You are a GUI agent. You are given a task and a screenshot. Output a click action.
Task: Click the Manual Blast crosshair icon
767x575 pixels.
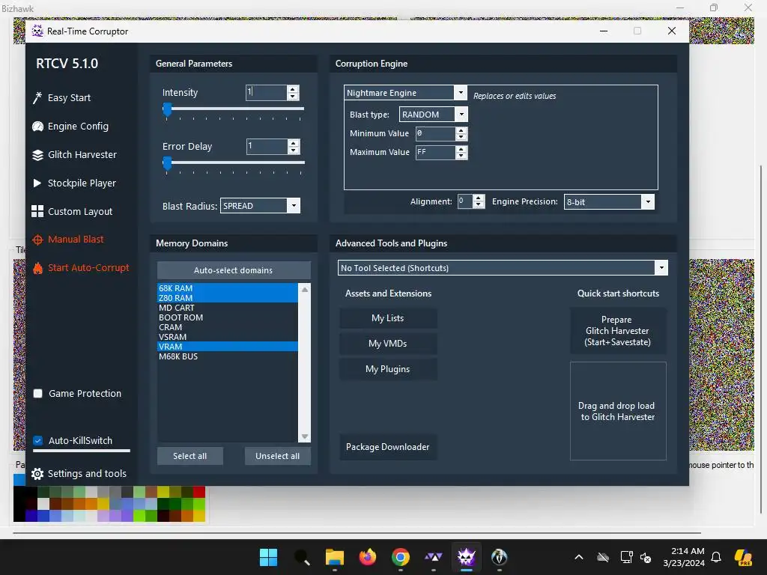tap(37, 240)
